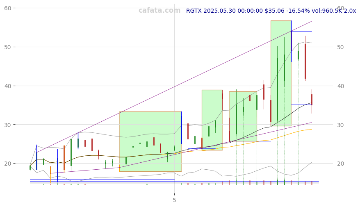Select the widest green shaded box spanning 18 to 33
360x207 pixels.
[x=150, y=141]
